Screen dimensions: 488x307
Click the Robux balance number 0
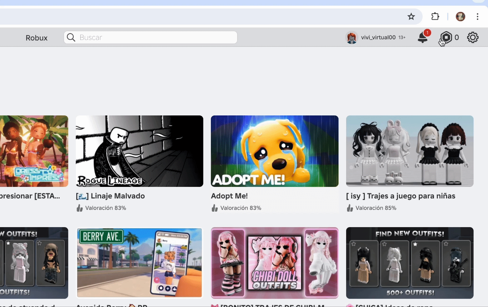457,37
